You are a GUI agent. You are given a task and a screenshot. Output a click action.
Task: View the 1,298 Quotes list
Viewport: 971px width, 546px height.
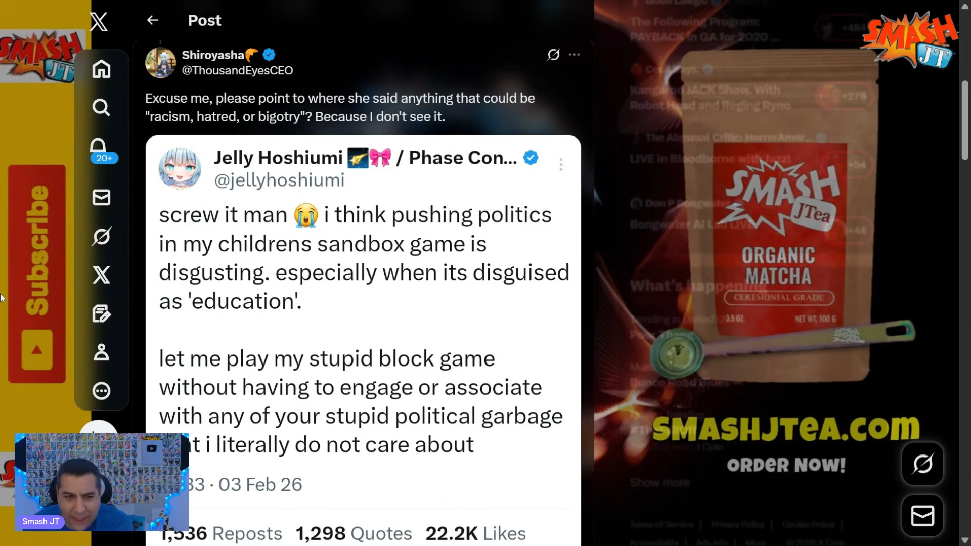(354, 533)
